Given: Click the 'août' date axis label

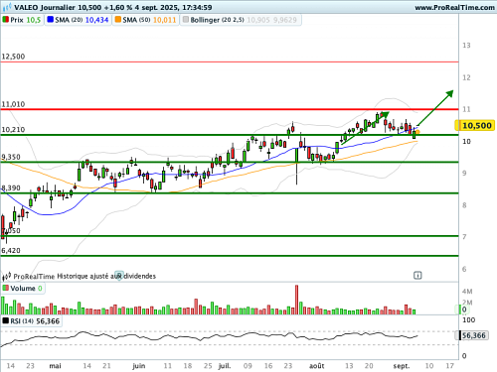Looking at the screenshot, I should click(316, 366).
